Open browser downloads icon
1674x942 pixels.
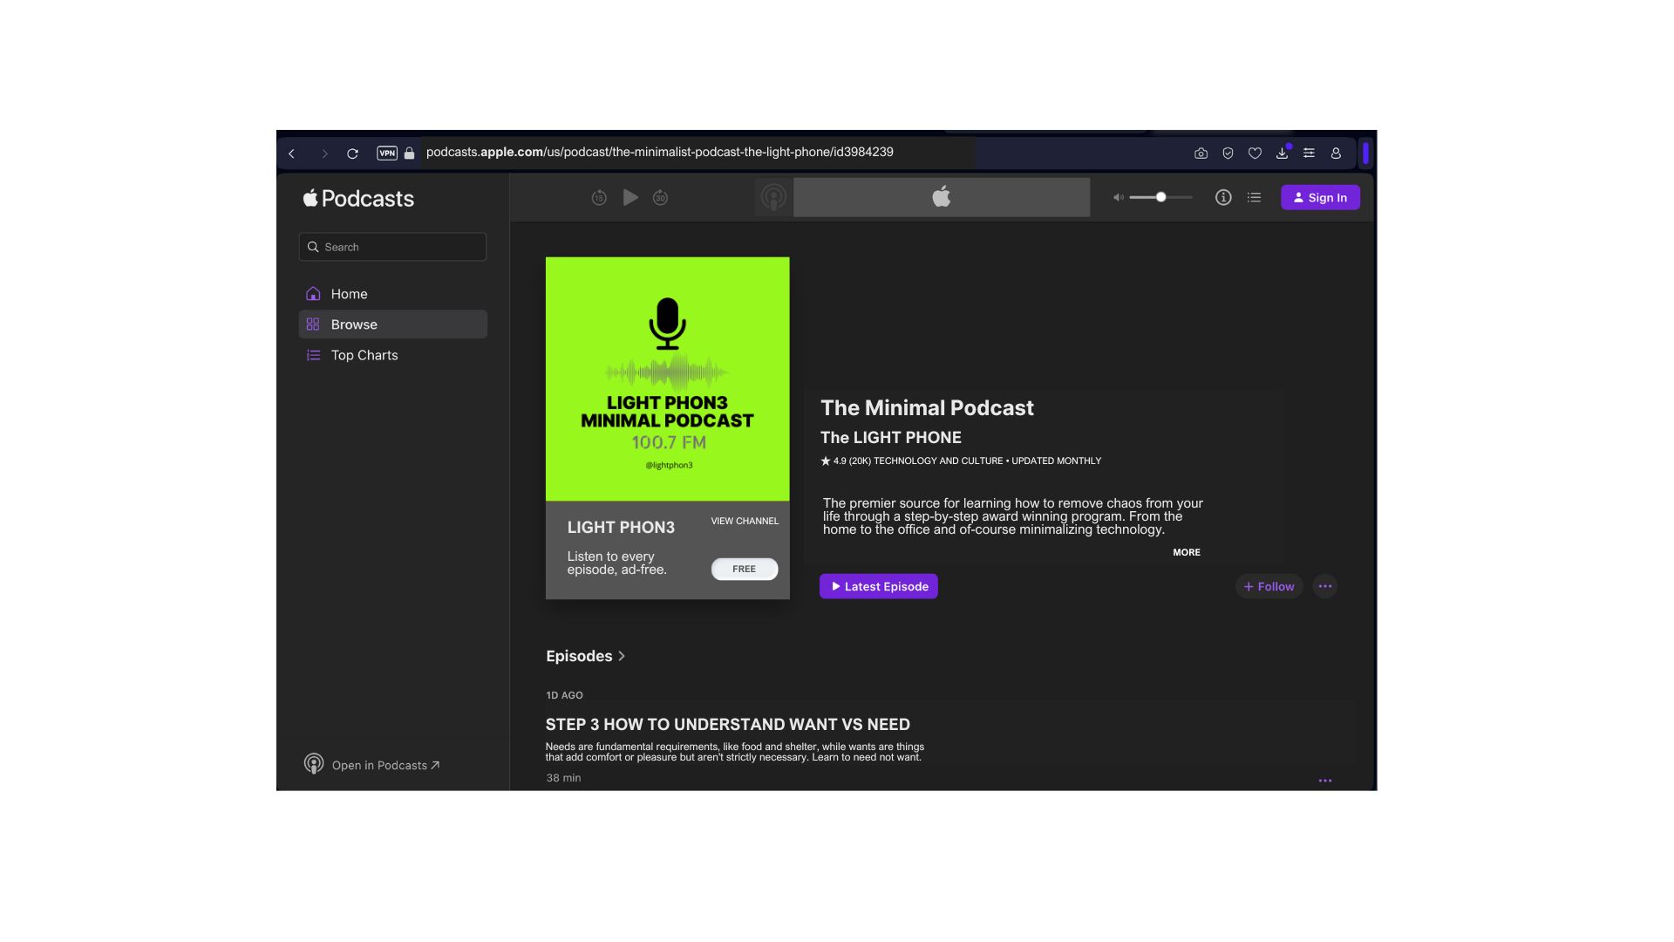[x=1282, y=153]
